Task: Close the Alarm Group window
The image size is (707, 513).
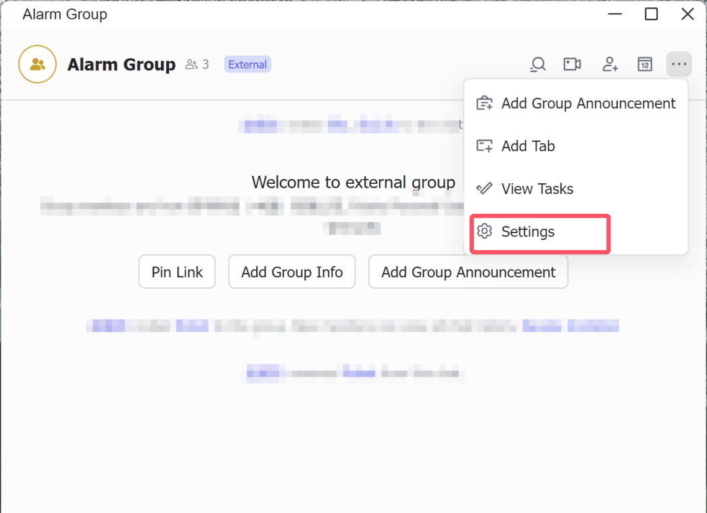Action: [687, 14]
